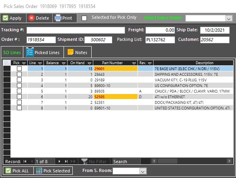Go to next record arrow
Screen dimensions: 236x178
click(59, 162)
